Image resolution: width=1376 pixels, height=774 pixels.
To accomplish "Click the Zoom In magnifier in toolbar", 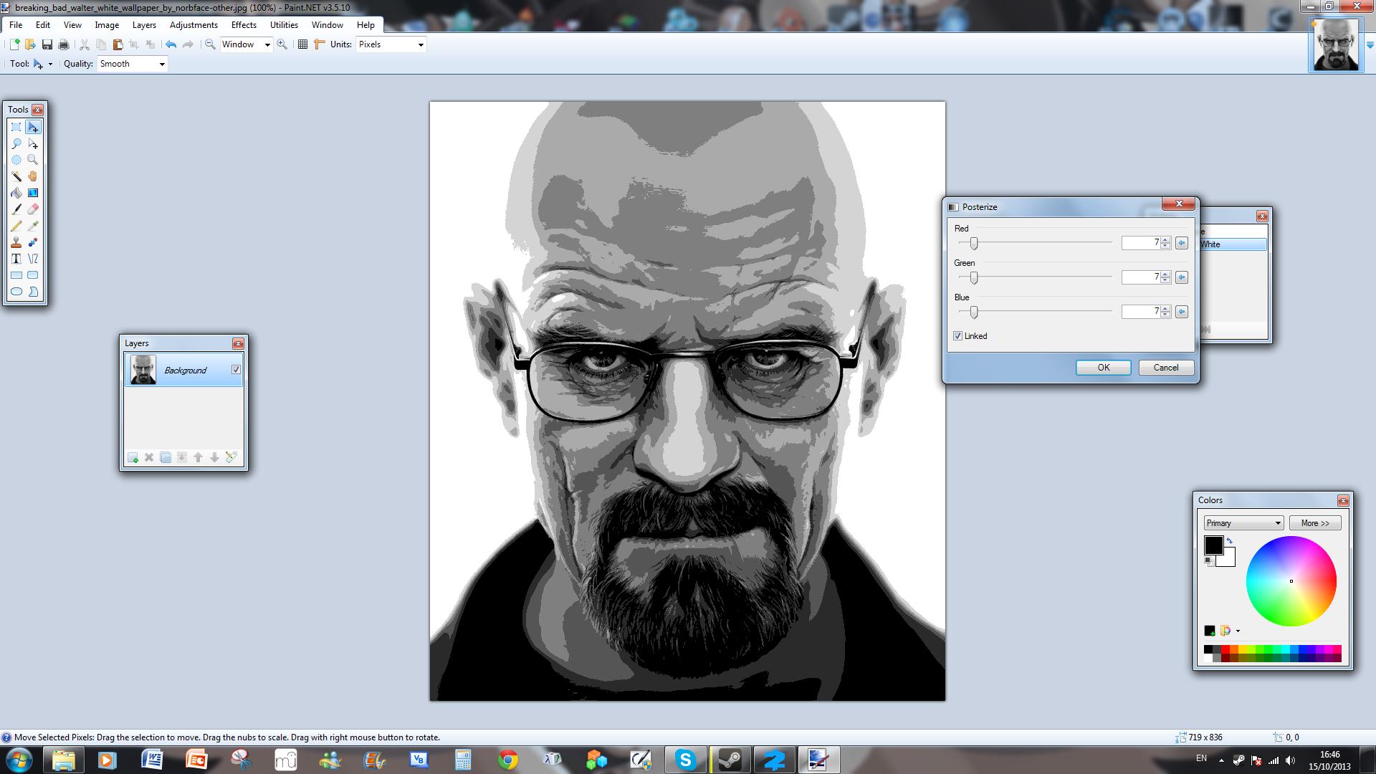I will [282, 44].
